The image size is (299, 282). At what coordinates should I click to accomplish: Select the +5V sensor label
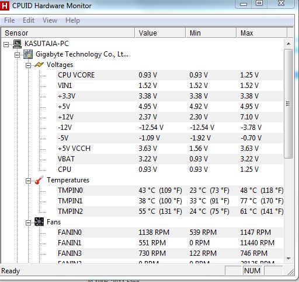pyautogui.click(x=64, y=107)
